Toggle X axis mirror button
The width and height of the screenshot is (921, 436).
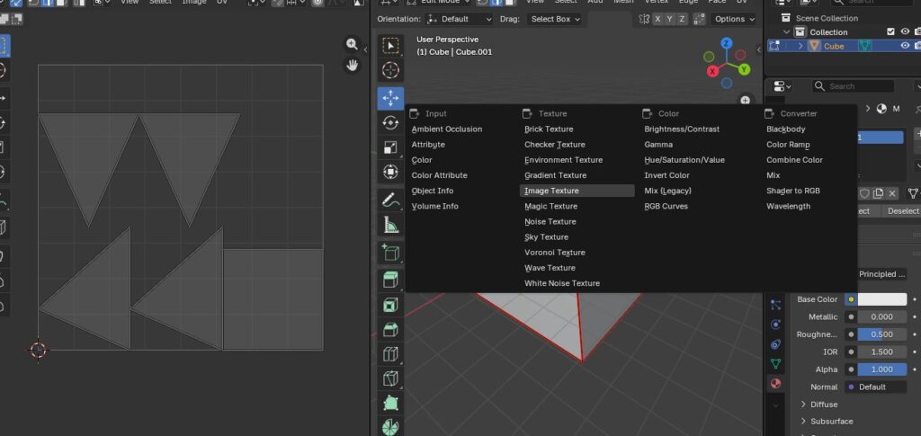tap(657, 19)
